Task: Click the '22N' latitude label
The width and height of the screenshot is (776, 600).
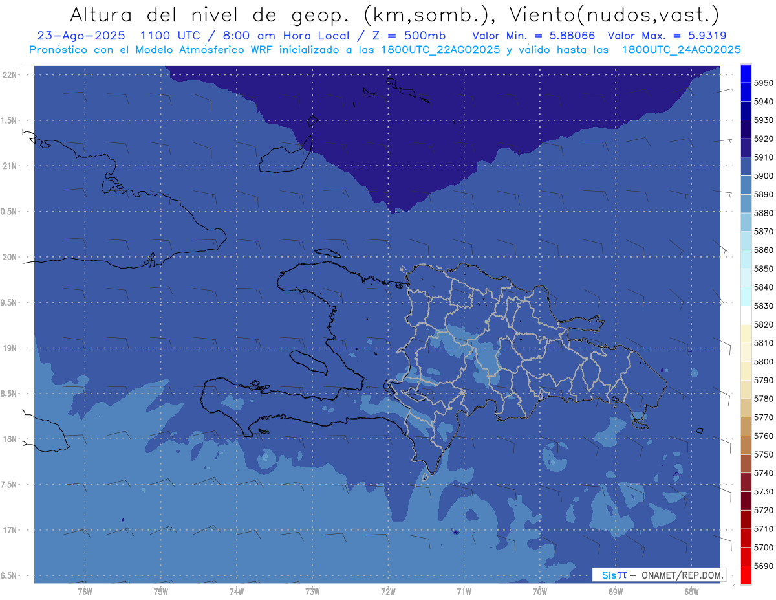Action: pyautogui.click(x=11, y=74)
